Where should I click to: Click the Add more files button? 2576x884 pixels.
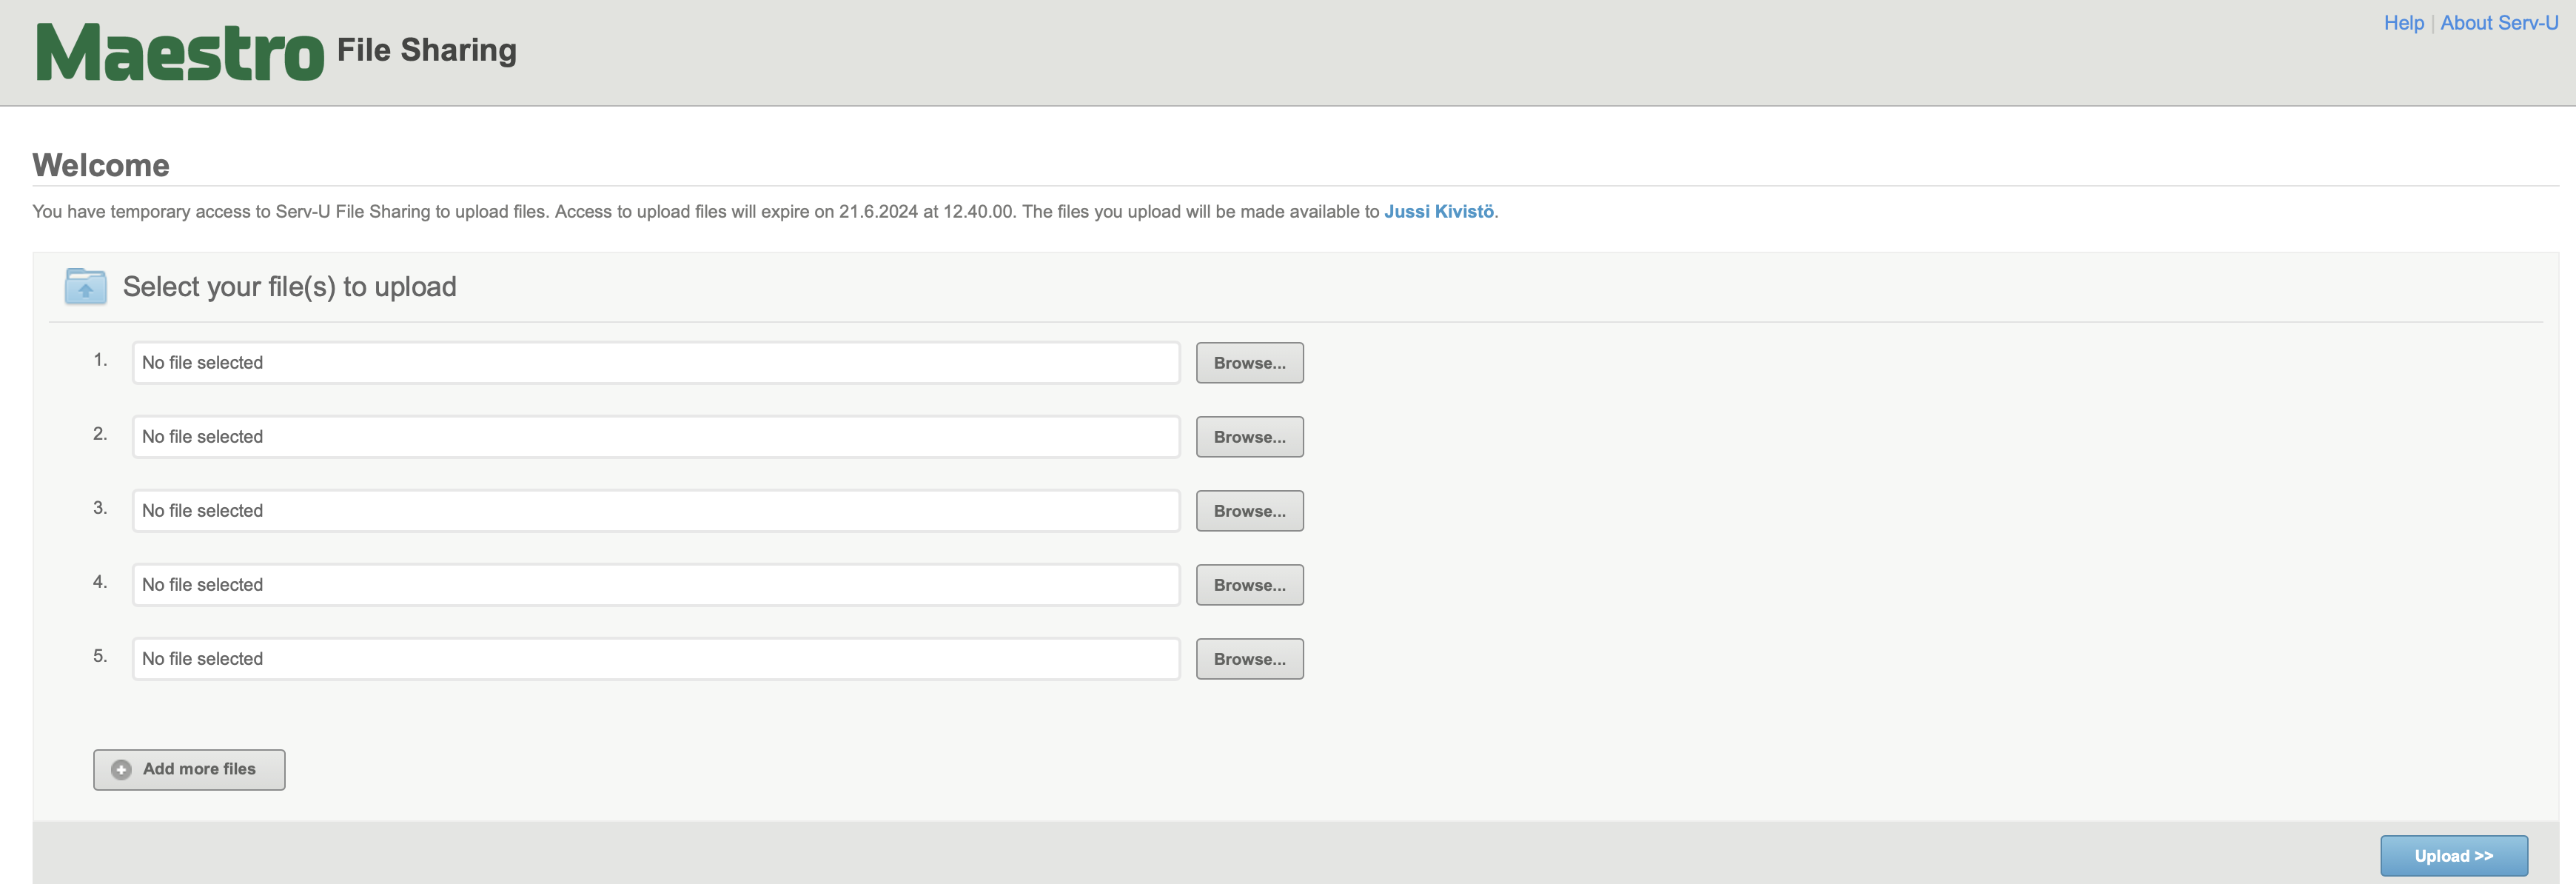(189, 769)
